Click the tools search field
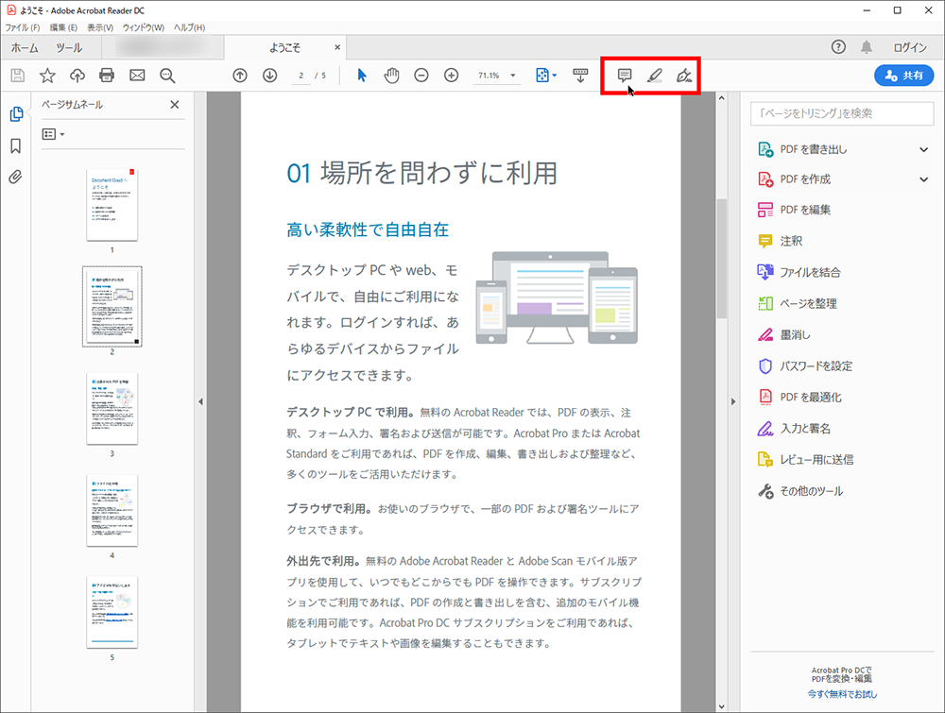This screenshot has width=945, height=713. point(842,113)
